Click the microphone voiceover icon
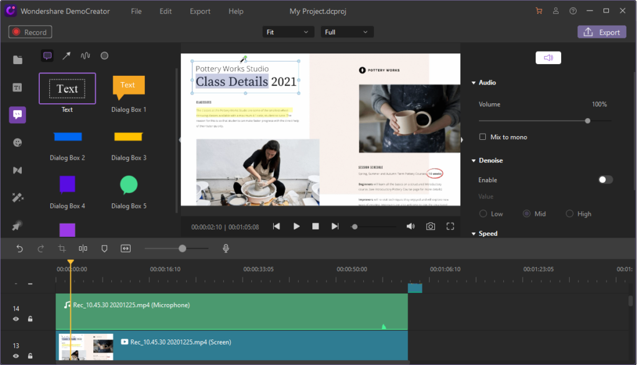637x365 pixels. click(227, 249)
